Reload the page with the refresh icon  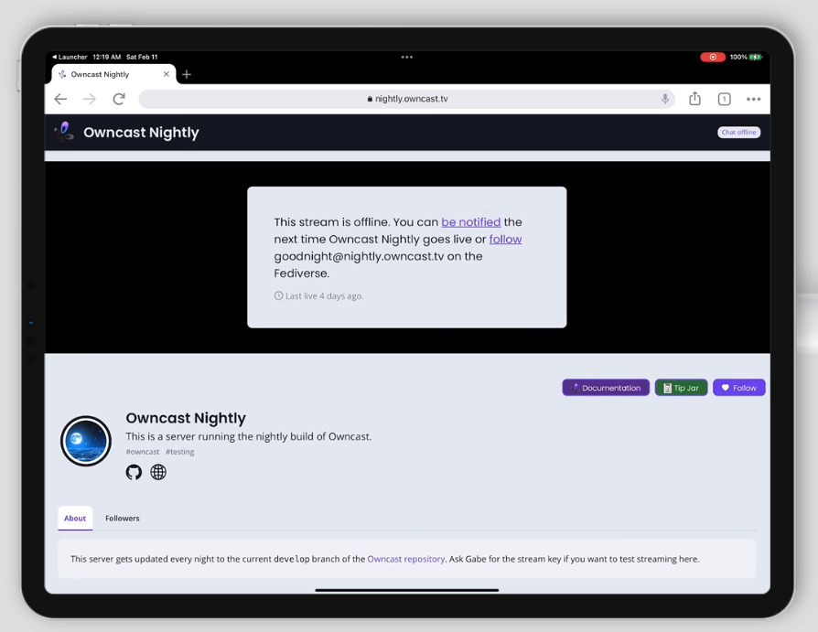118,98
